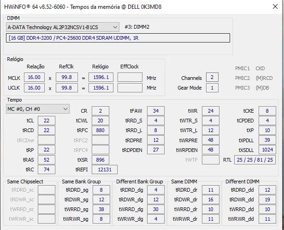Viewport: 284px width, 230px height.
Task: Click the (M)RCD label
Action: point(264,78)
